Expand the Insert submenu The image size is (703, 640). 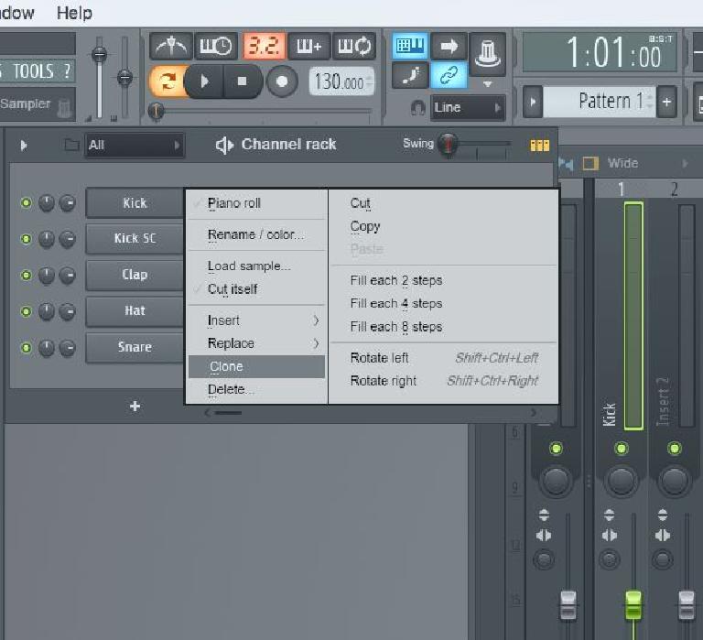pos(256,320)
